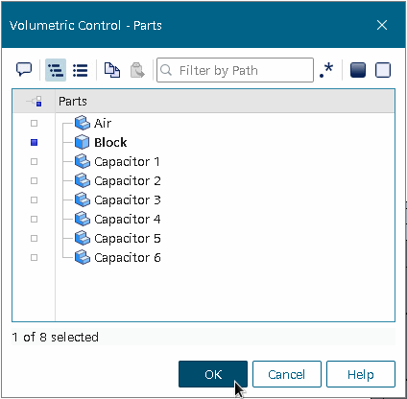This screenshot has width=407, height=399.
Task: Toggle the regular expression filter icon
Action: 326,70
